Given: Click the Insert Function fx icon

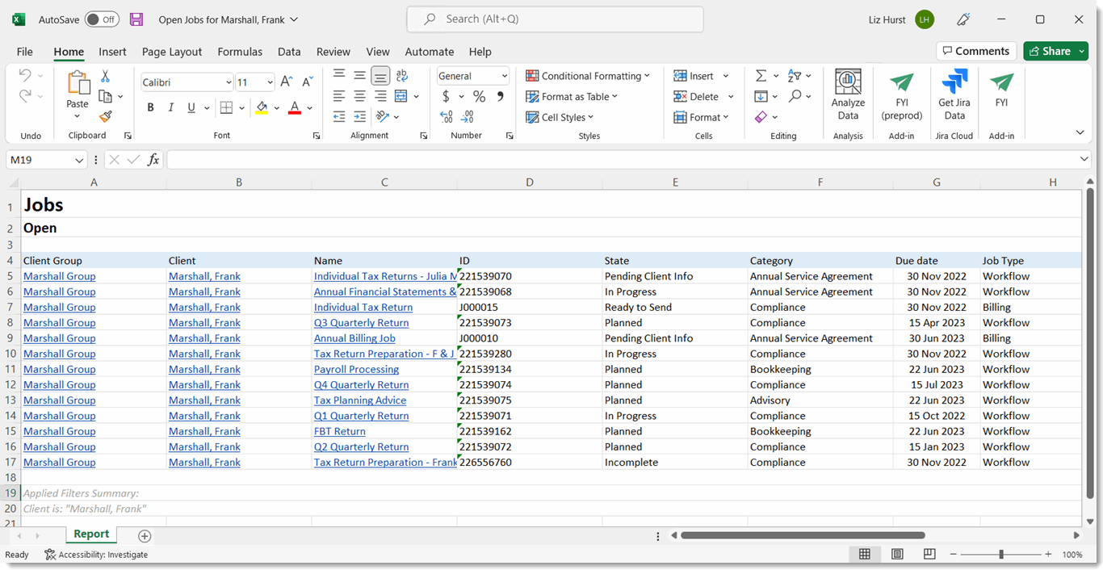Looking at the screenshot, I should click(153, 160).
